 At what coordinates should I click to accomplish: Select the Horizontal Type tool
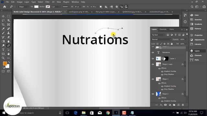3,50
